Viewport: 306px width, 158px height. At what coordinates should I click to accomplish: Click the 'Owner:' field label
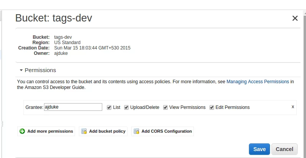[x=42, y=53]
